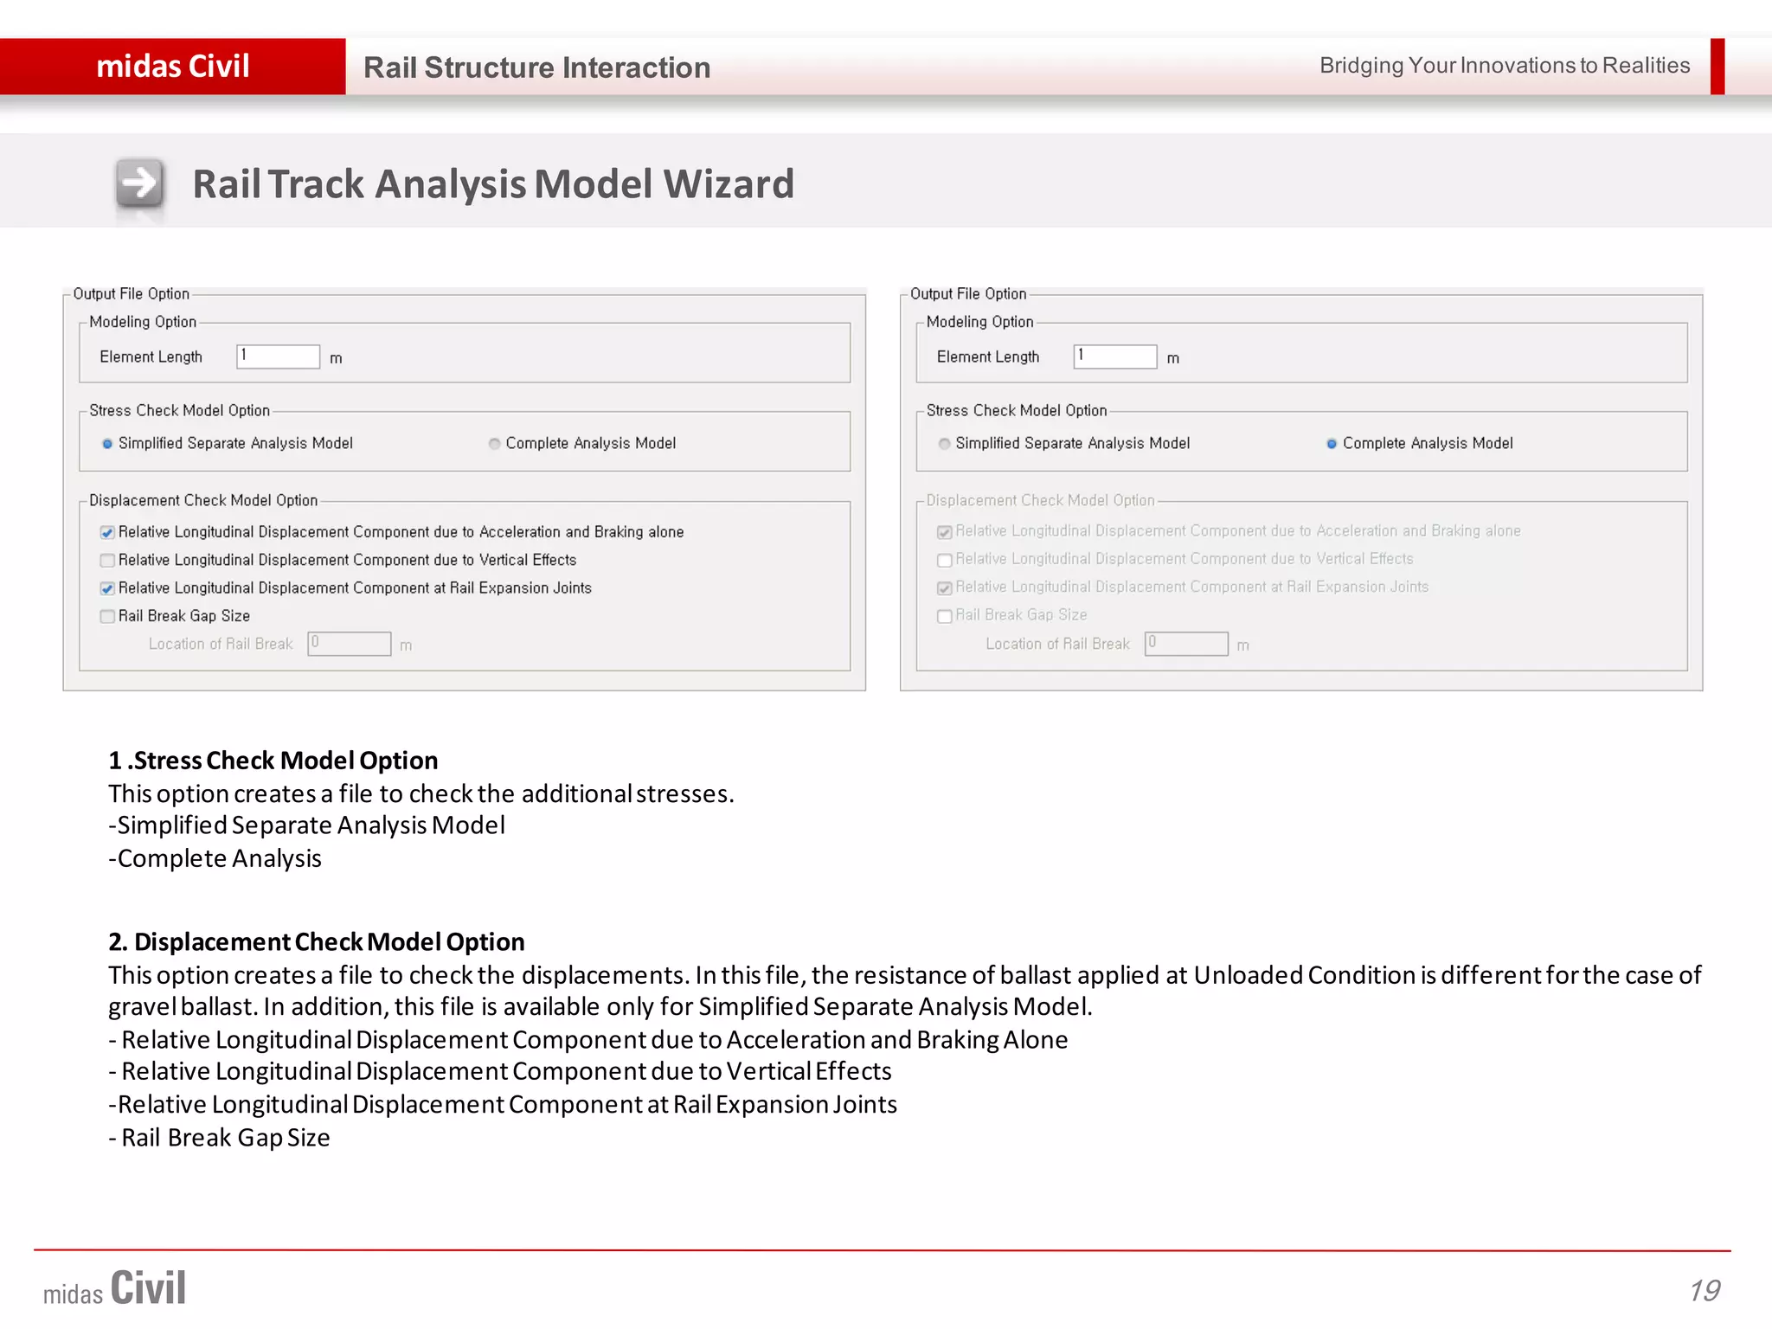Enable Vertical Effects displacement checkbox in left dialog
Image resolution: width=1772 pixels, height=1329 pixels.
click(x=107, y=561)
